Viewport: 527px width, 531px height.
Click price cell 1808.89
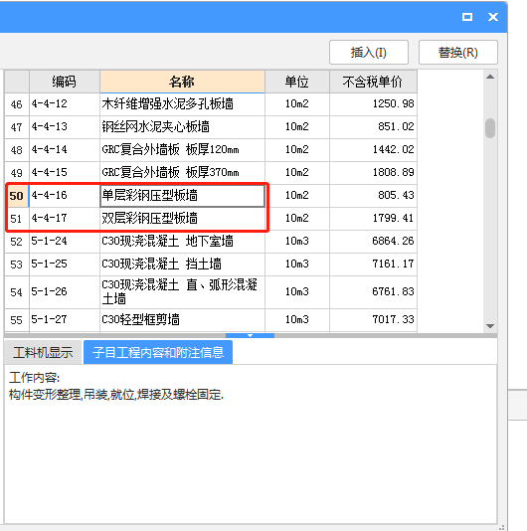pyautogui.click(x=373, y=173)
